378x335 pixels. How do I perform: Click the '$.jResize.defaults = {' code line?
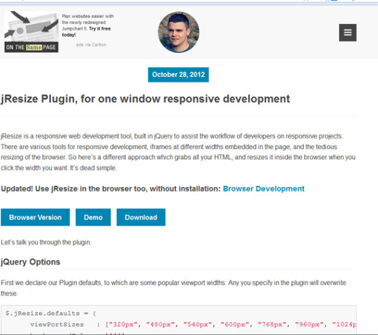click(51, 313)
